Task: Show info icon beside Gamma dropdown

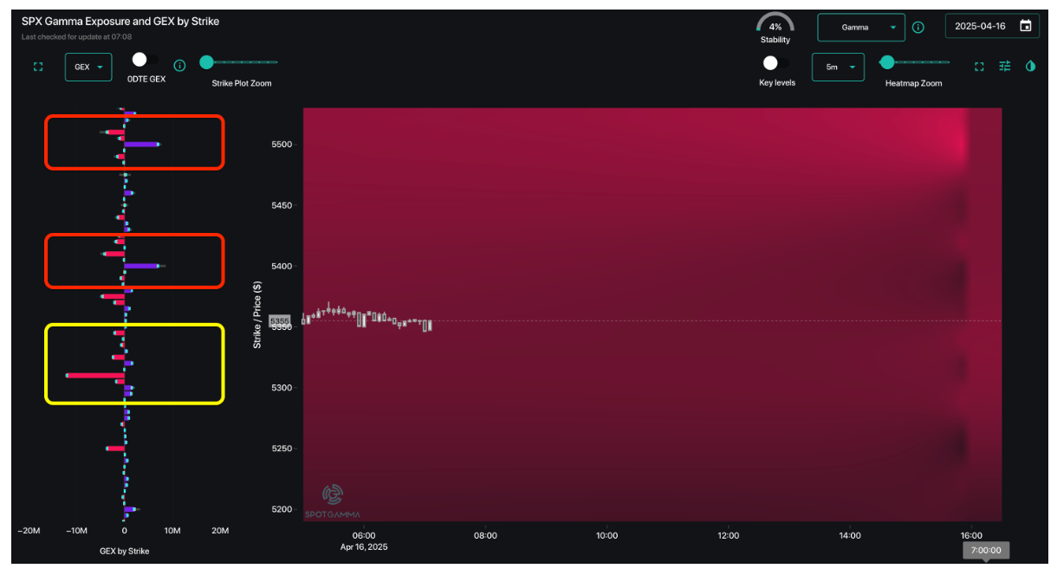Action: (x=918, y=27)
